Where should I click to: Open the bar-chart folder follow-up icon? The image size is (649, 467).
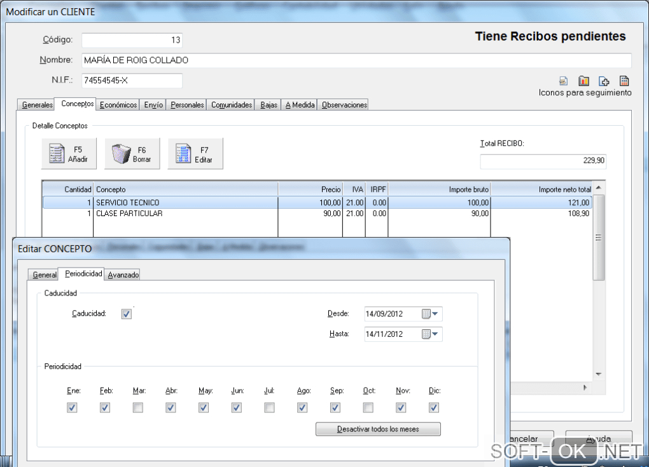(583, 81)
